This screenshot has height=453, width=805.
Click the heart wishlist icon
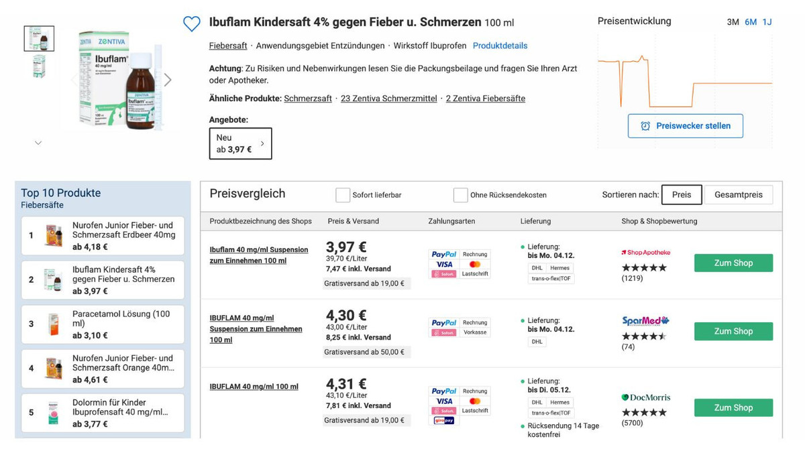192,23
